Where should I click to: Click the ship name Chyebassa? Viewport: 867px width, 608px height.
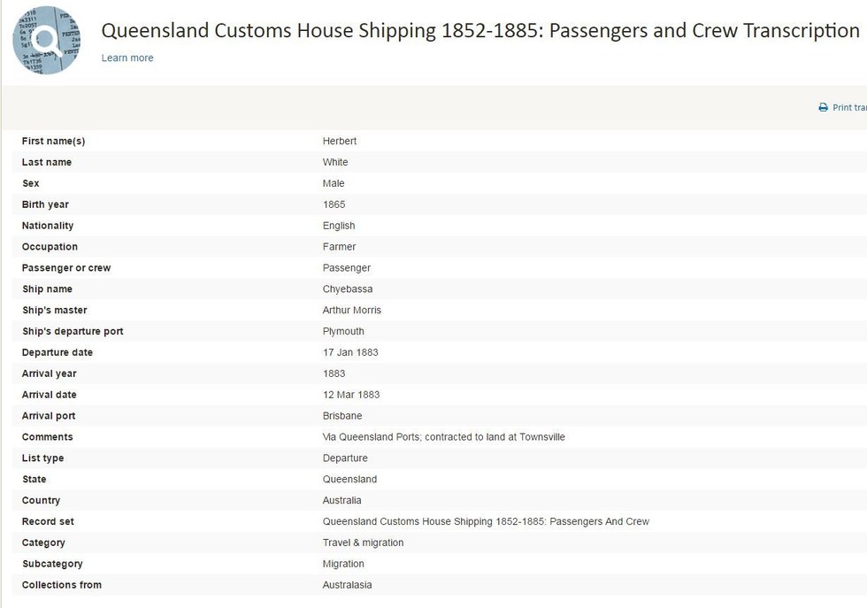(347, 289)
